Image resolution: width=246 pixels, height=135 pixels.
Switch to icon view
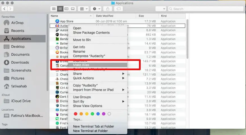coord(54,9)
